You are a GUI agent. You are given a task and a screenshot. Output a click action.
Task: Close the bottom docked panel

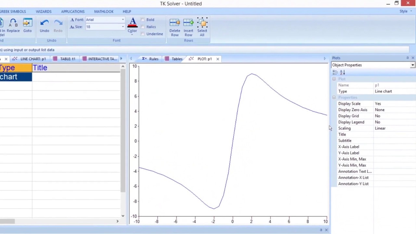click(x=326, y=230)
